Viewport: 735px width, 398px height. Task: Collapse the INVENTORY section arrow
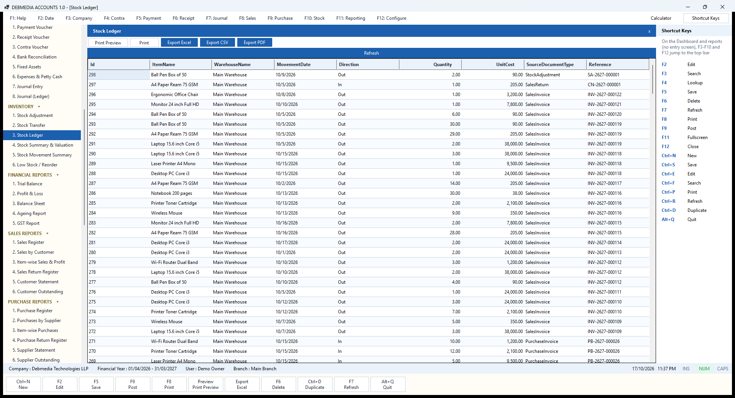click(39, 107)
